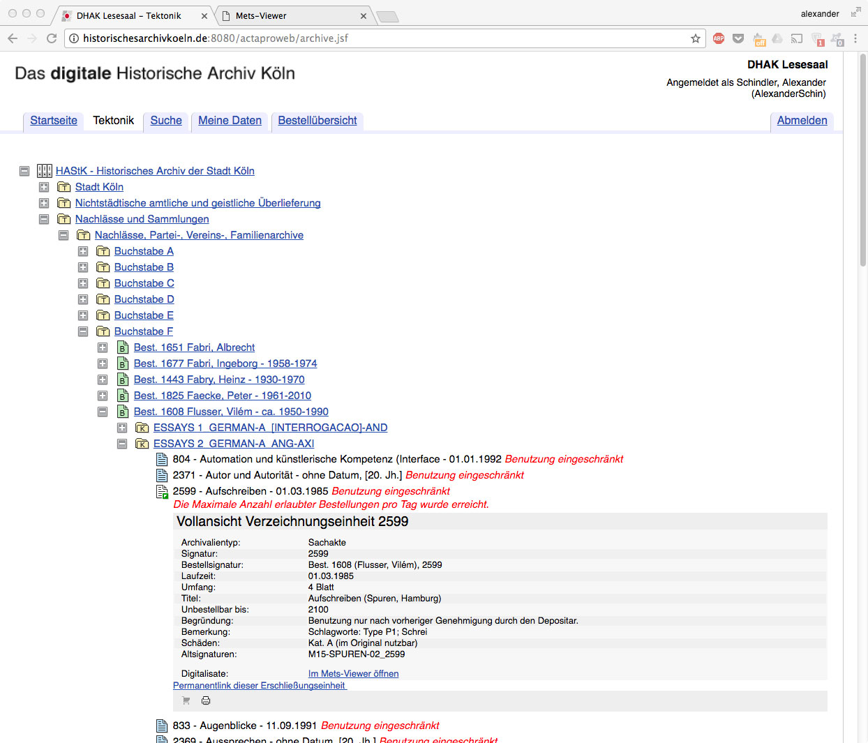Click the shopping cart order icon
The height and width of the screenshot is (743, 868).
pyautogui.click(x=186, y=700)
